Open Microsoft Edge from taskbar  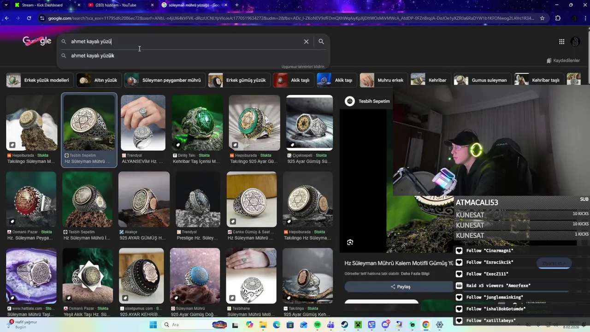coord(277,325)
